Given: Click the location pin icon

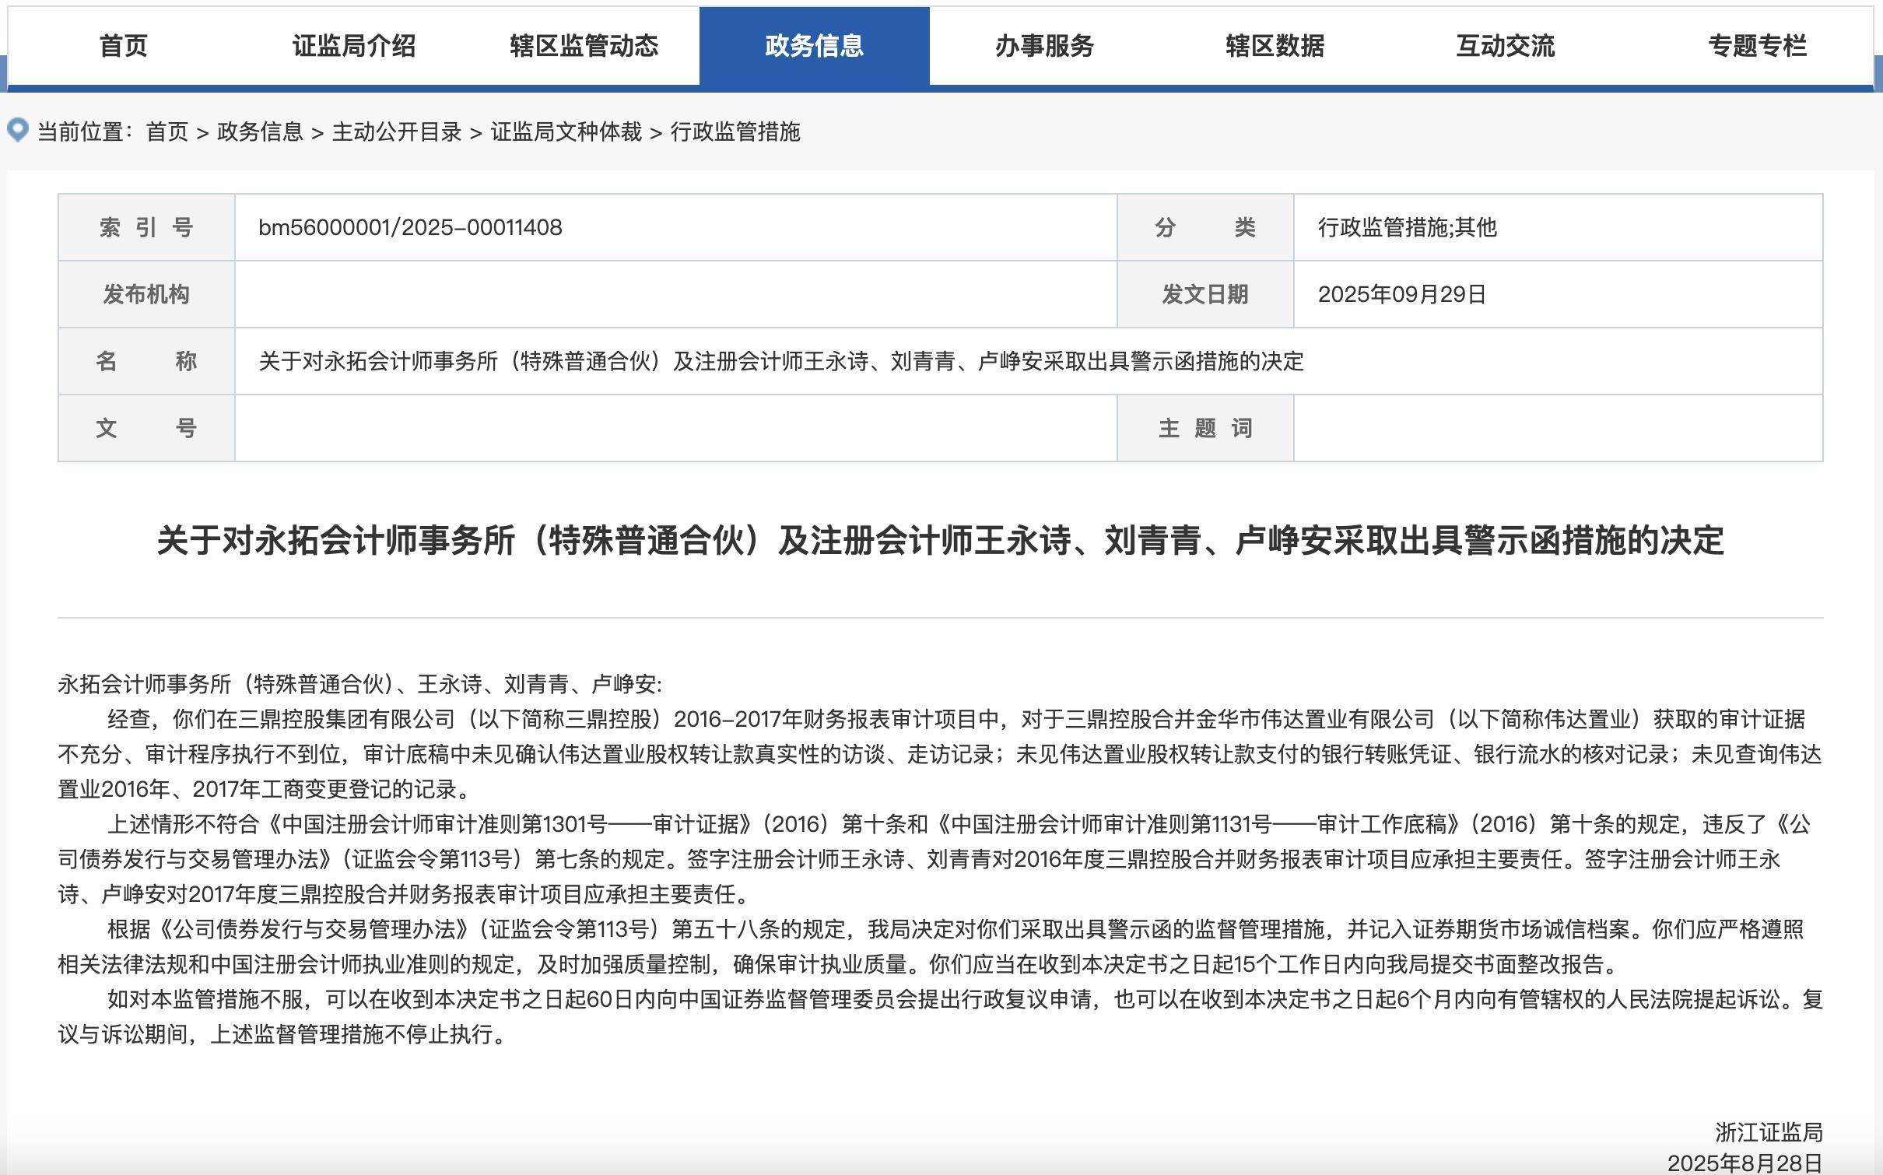Looking at the screenshot, I should 18,130.
